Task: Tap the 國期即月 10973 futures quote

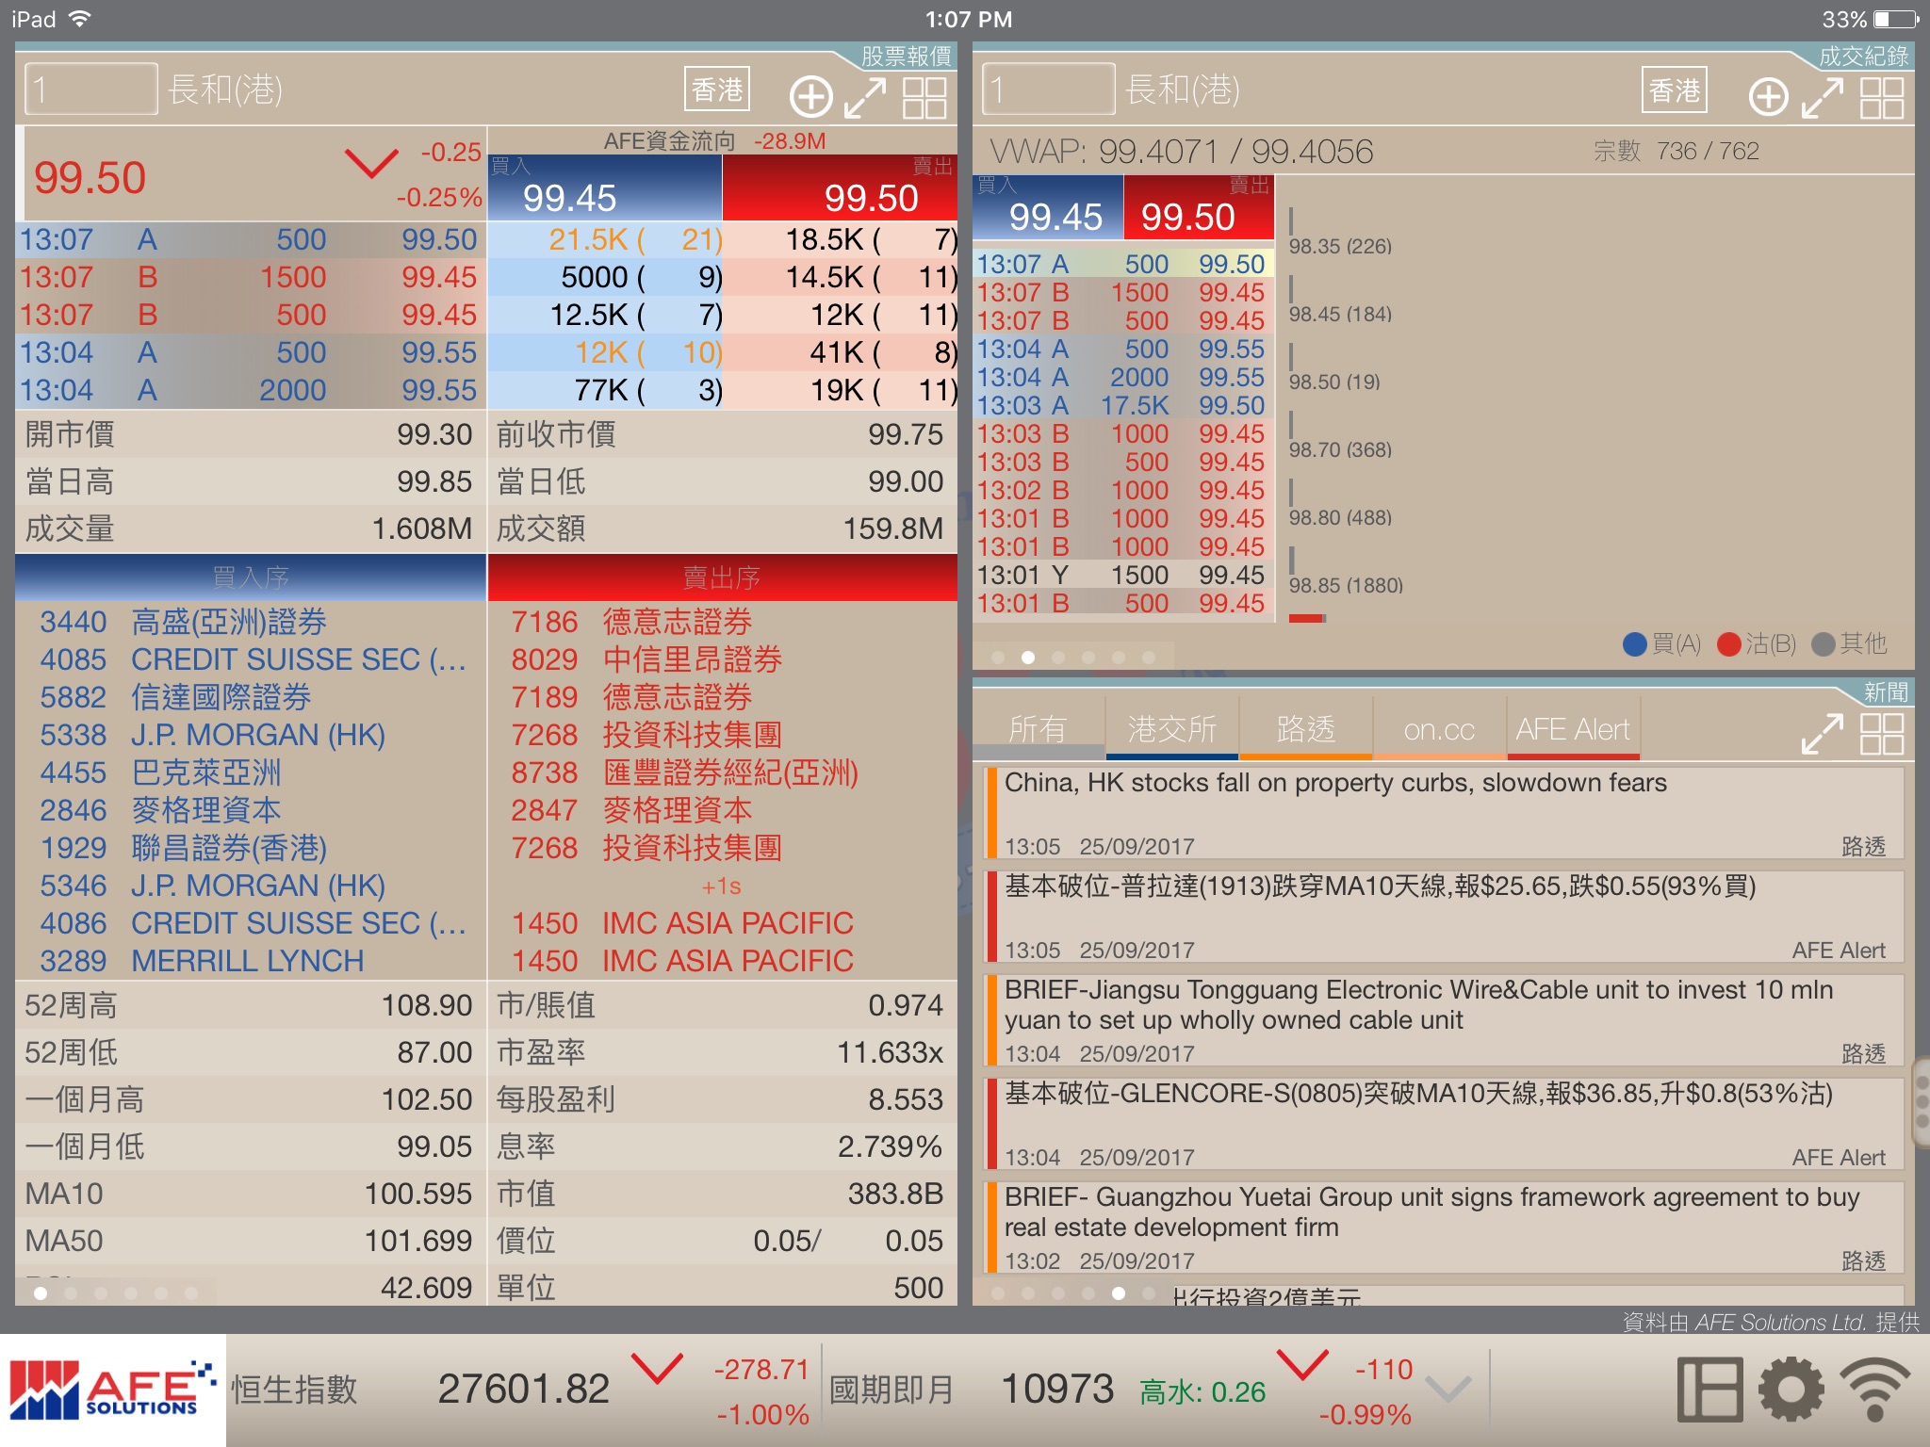Action: 1121,1390
